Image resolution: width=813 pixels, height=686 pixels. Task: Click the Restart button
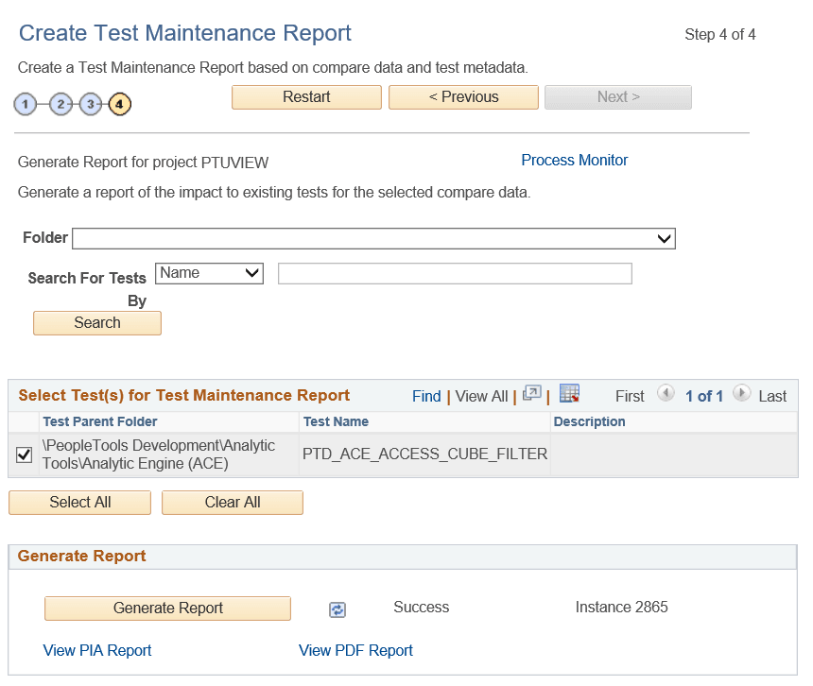[305, 96]
